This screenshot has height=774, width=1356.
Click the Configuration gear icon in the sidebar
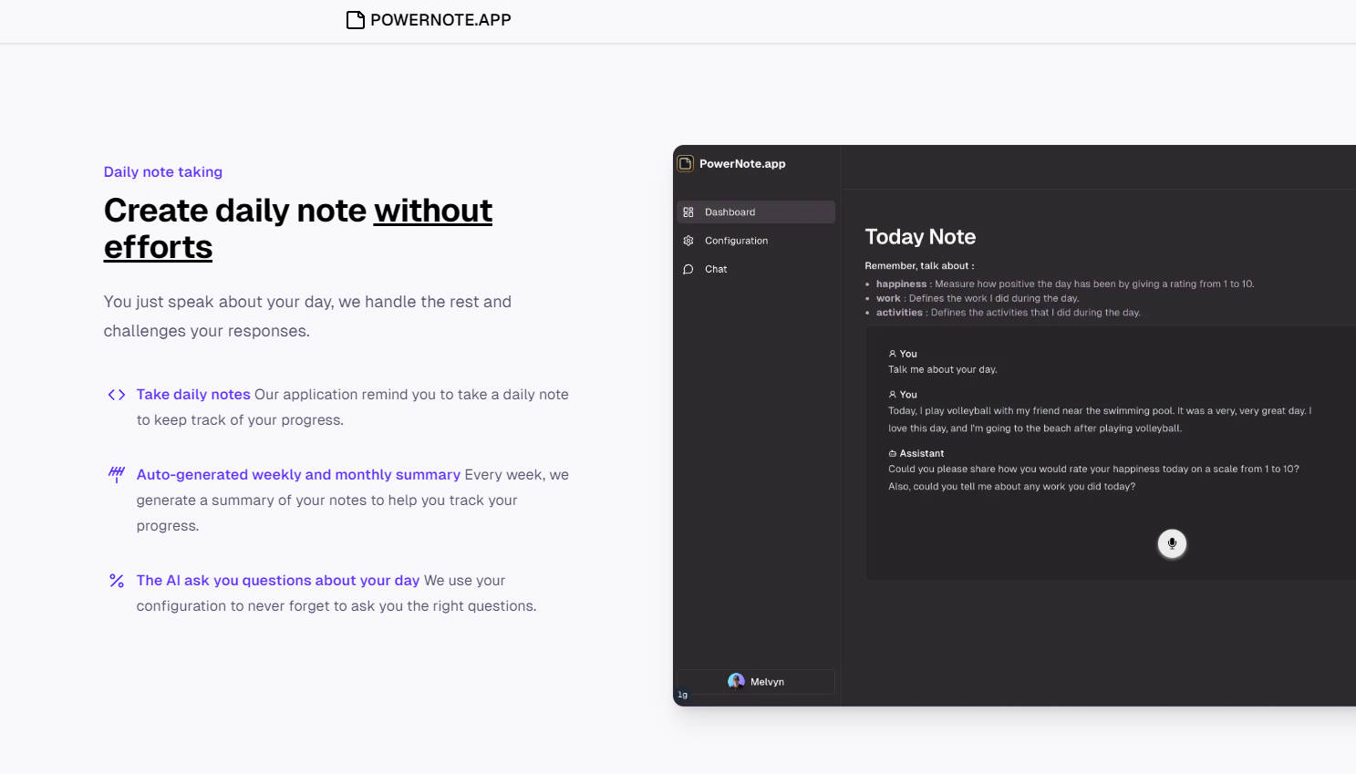click(x=688, y=241)
